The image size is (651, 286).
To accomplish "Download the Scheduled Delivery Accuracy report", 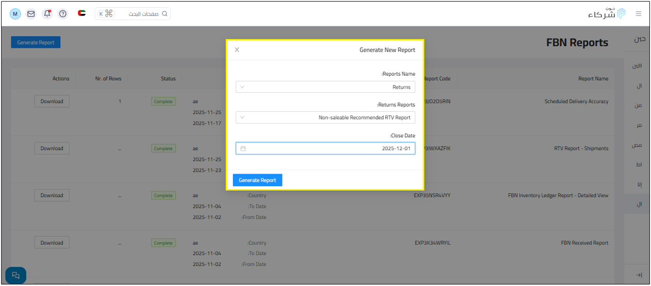I will coord(52,102).
